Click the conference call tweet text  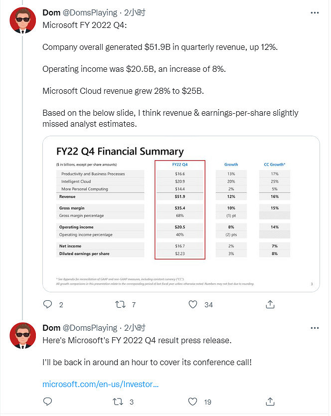[147, 362]
